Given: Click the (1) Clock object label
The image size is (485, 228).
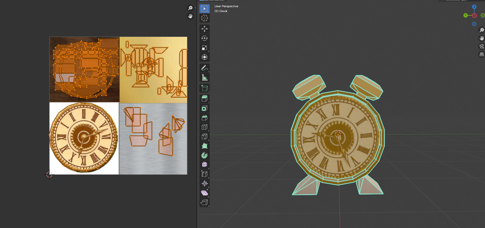Looking at the screenshot, I should [x=221, y=11].
